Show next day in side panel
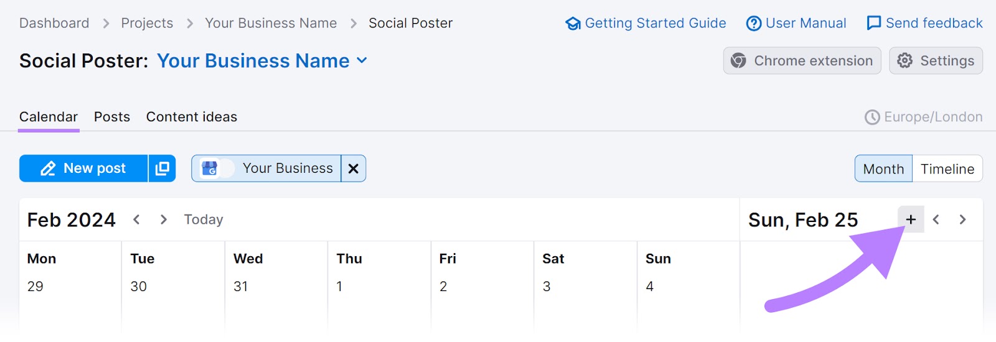Screen dimensions: 996x342 tap(962, 220)
